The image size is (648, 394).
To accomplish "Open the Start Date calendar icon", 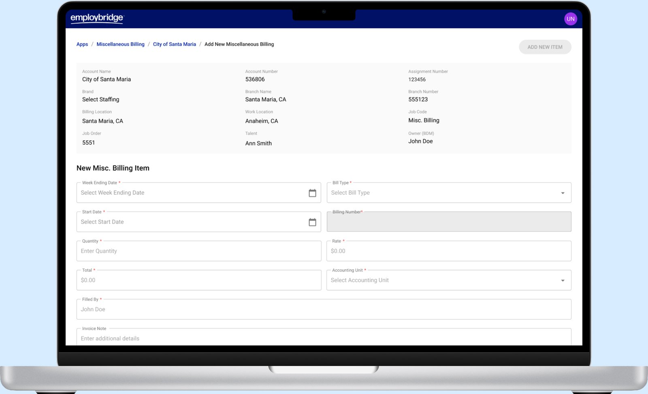I will tap(312, 222).
